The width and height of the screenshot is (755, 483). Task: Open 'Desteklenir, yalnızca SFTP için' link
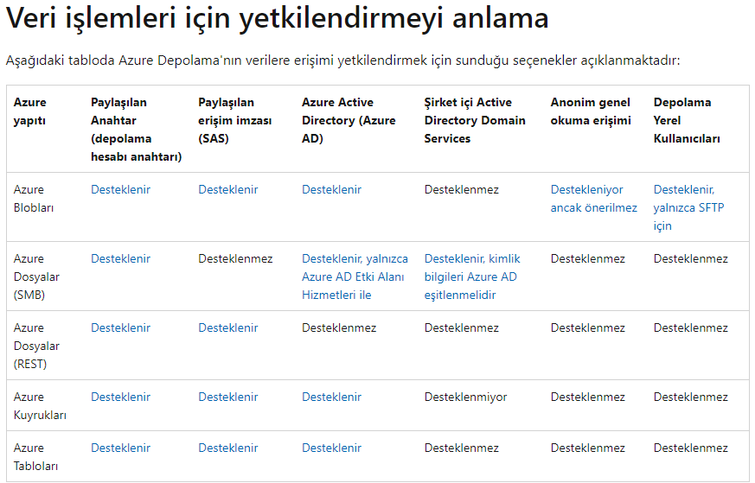[x=688, y=207]
